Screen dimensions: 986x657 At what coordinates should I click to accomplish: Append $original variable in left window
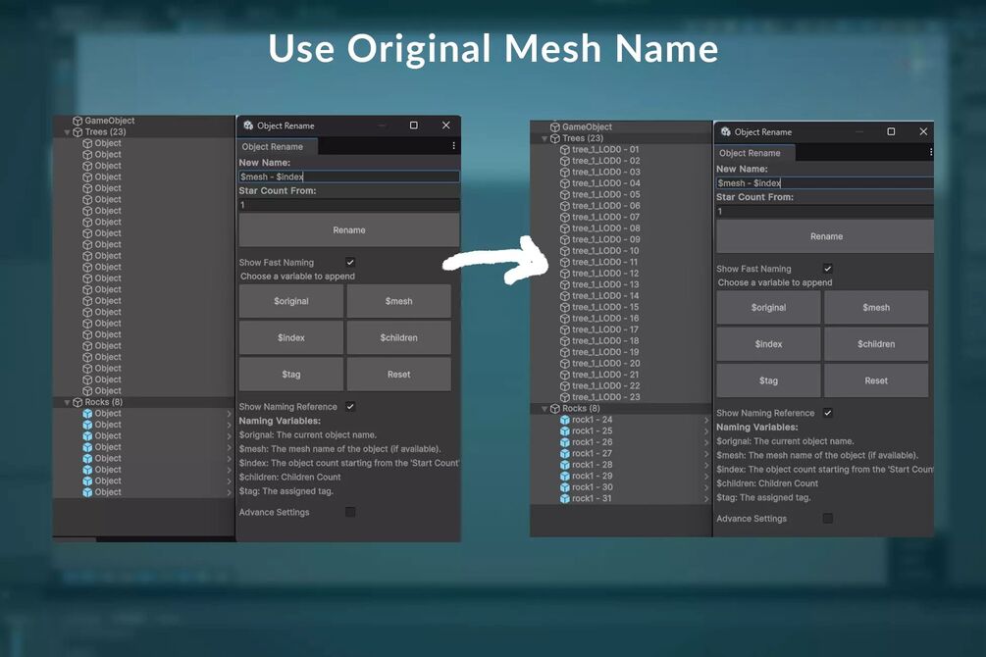(x=291, y=301)
